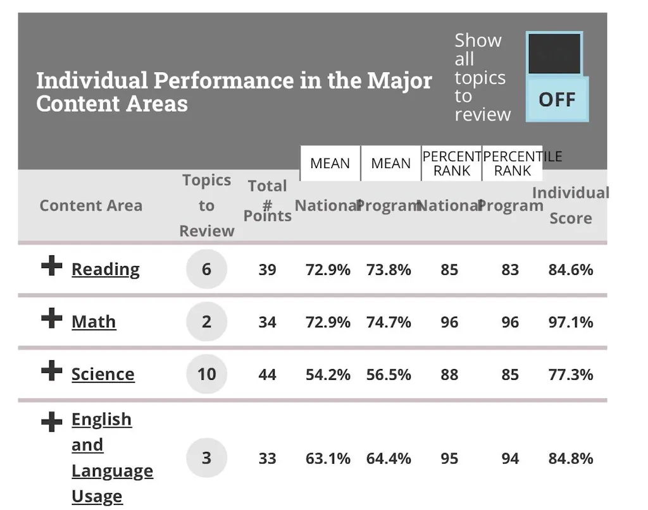Viewport: 648px width, 510px height.
Task: Select the PERCENT RANK header box
Action: point(452,164)
